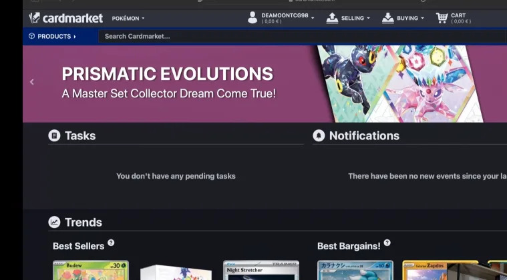
Task: Open the Best Sellers help question mark
Action: [111, 243]
